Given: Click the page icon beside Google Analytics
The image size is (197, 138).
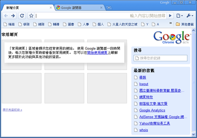Looking at the screenshot, I should click(136, 110).
